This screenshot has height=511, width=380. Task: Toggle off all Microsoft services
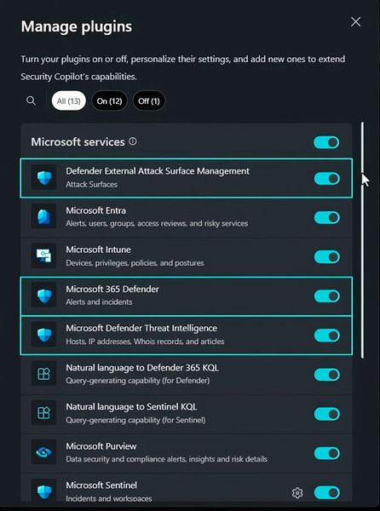[326, 142]
